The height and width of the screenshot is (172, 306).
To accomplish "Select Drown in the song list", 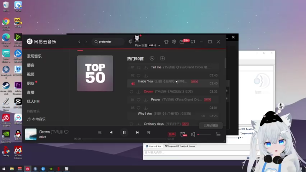I will (148, 91).
